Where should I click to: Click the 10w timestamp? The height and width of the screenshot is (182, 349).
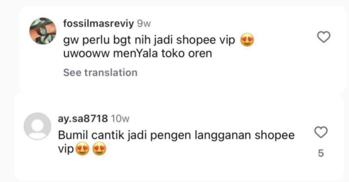coord(120,119)
